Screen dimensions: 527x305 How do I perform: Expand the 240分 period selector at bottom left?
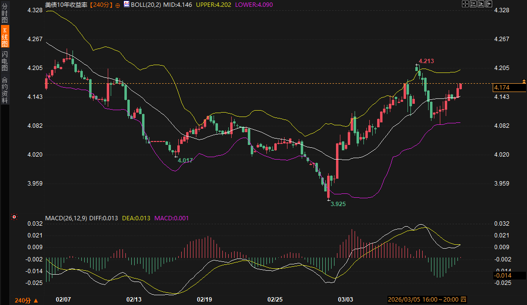point(26,300)
